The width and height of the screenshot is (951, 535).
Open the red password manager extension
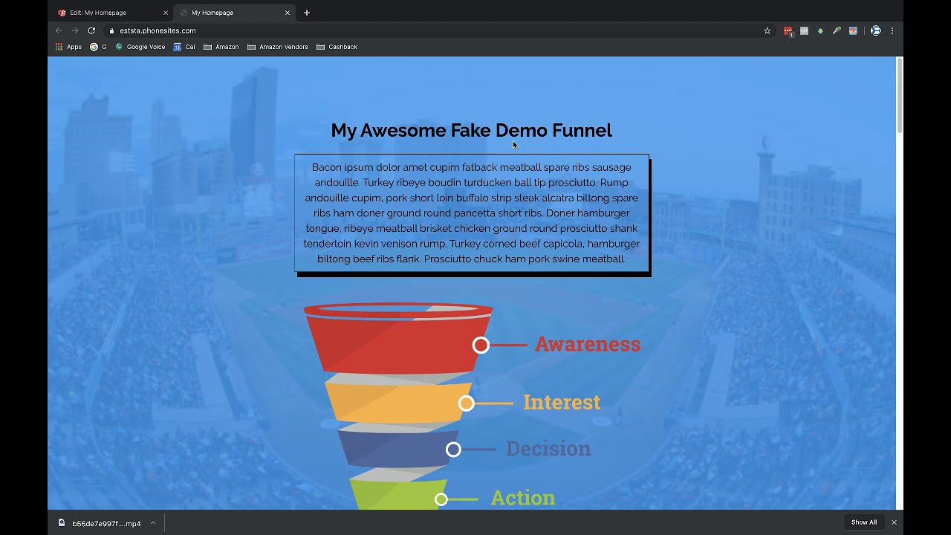(x=788, y=30)
